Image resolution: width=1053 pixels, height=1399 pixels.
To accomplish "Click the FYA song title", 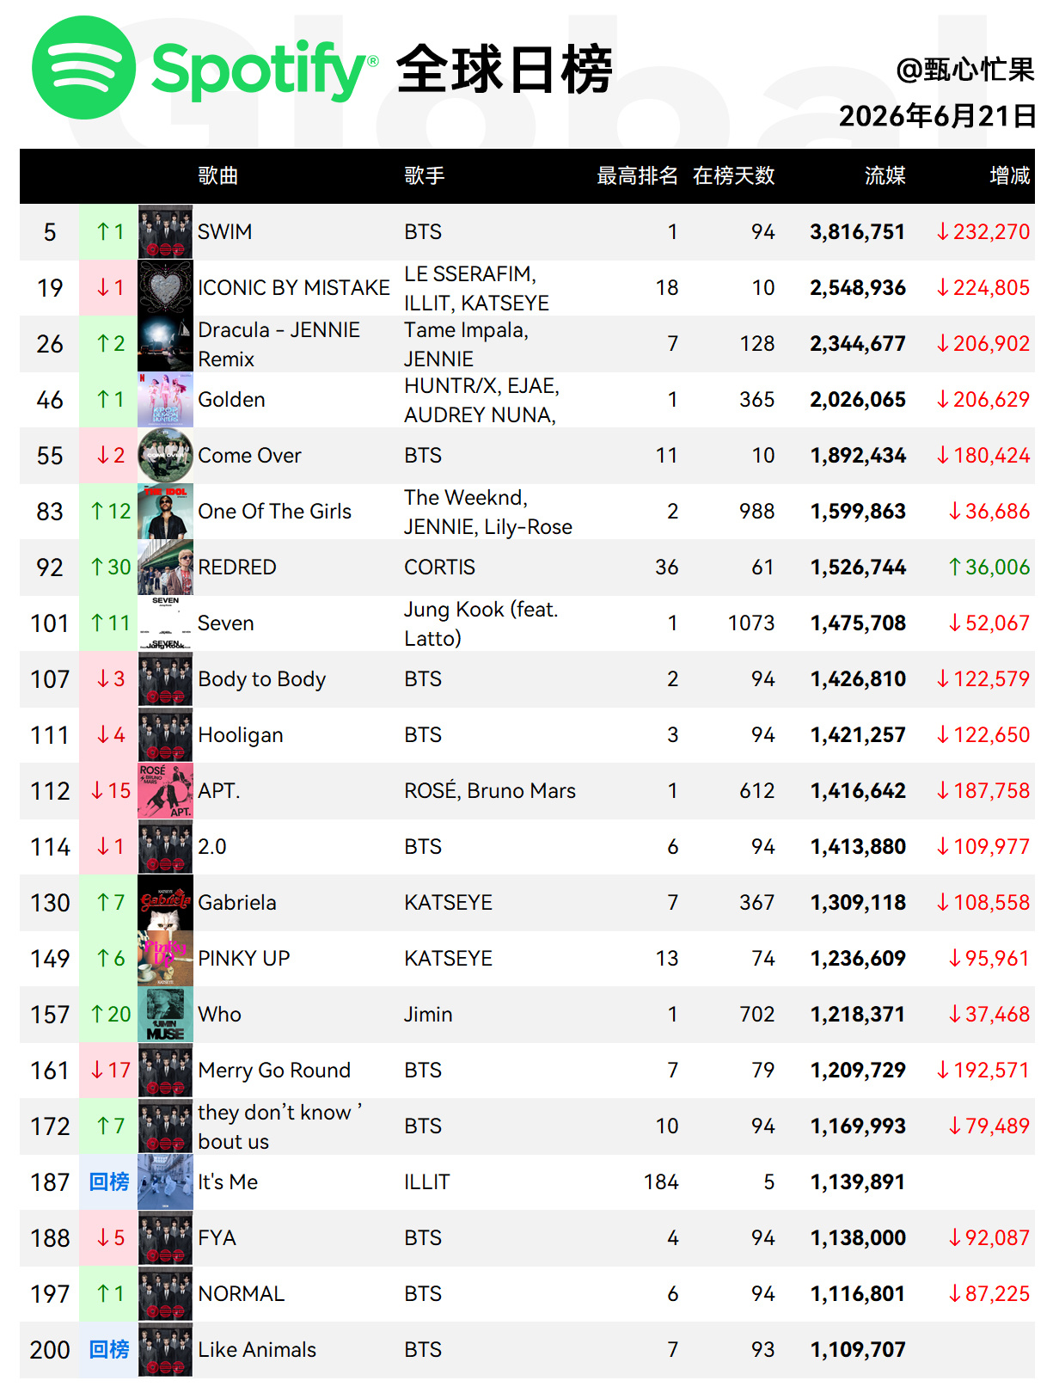I will point(217,1238).
